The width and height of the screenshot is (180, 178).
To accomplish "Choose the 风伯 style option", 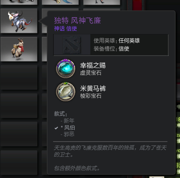I will [x=68, y=128].
